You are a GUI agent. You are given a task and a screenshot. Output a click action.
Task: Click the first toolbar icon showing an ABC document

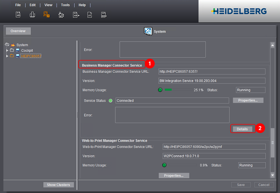point(18,15)
